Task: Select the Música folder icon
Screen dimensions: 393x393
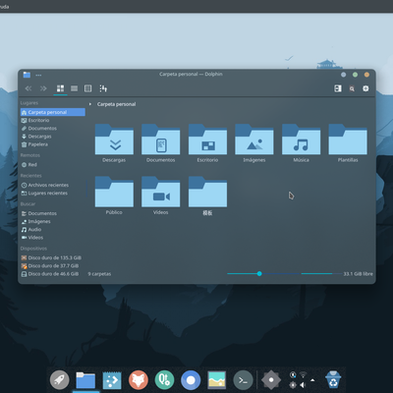Action: [301, 140]
